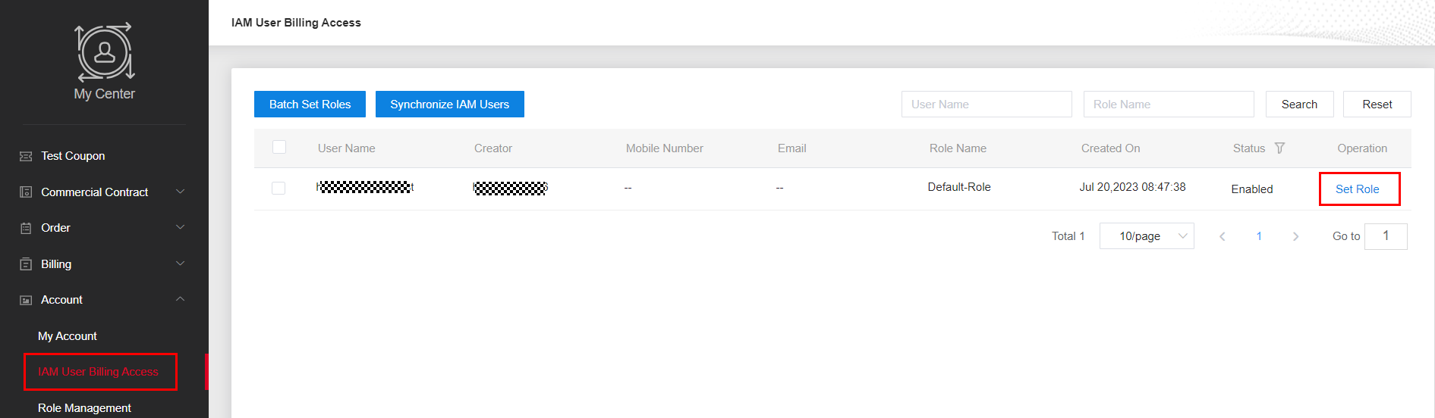Focus the Role Name search field
This screenshot has height=418, width=1435.
pos(1169,104)
